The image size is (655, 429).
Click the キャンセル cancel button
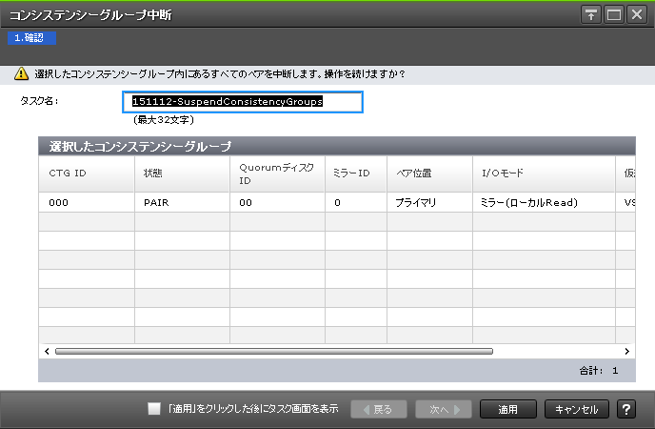577,409
